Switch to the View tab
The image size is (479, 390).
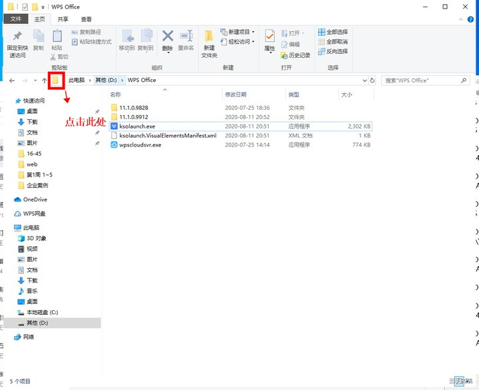pyautogui.click(x=86, y=19)
